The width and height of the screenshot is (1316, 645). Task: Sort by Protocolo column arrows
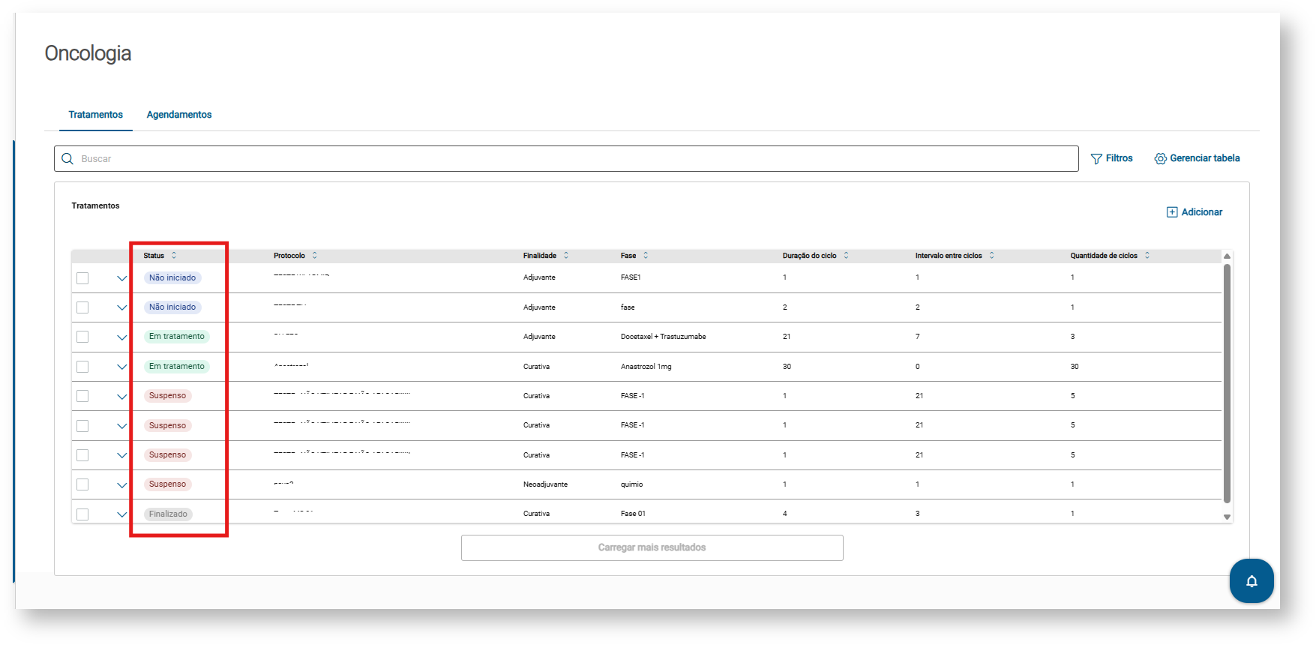[x=315, y=256]
